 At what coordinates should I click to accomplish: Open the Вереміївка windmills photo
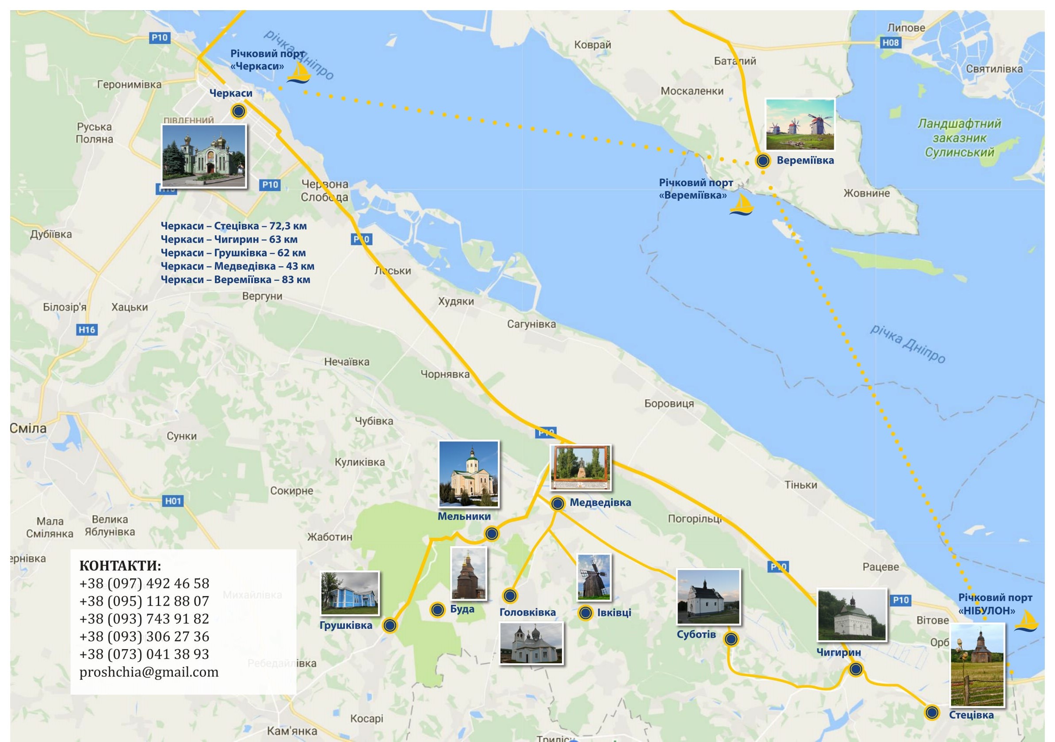tap(800, 125)
